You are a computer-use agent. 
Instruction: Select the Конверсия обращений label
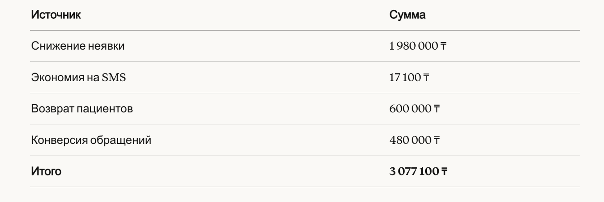click(91, 140)
